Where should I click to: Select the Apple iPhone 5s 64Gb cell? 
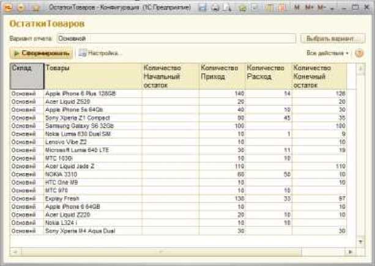(x=93, y=109)
